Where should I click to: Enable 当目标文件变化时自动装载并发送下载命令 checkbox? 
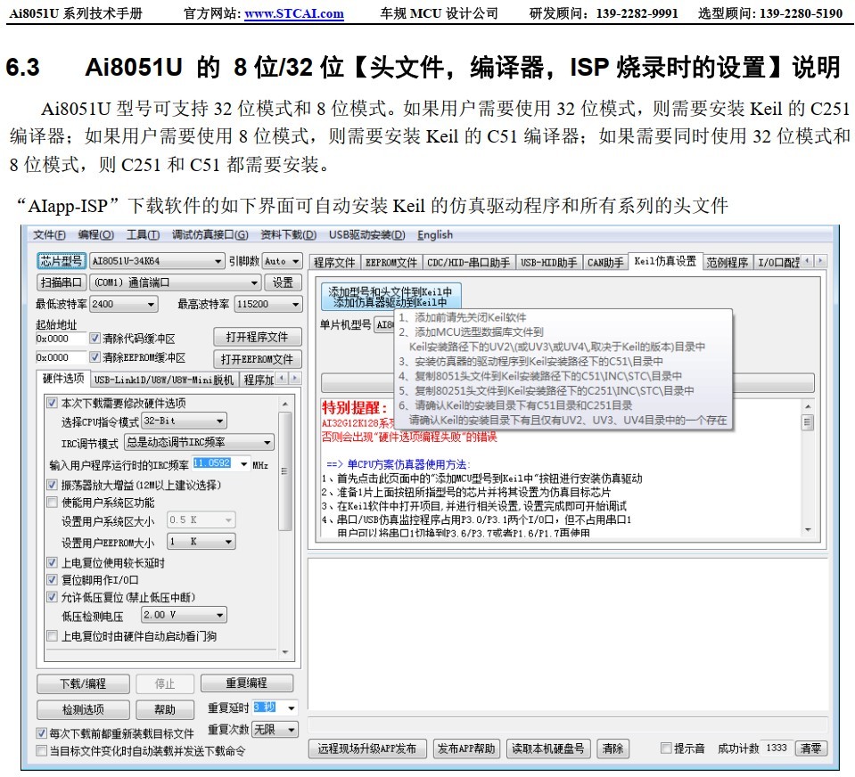[x=41, y=751]
